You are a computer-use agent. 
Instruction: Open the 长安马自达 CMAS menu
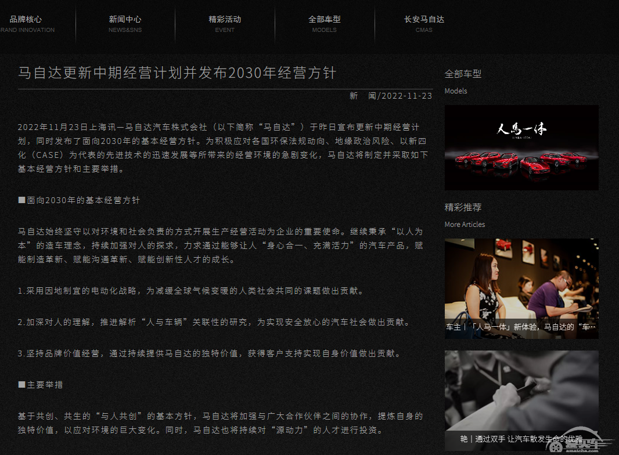424,24
